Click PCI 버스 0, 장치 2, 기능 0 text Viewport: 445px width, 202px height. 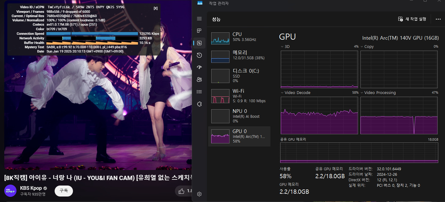tap(398, 185)
